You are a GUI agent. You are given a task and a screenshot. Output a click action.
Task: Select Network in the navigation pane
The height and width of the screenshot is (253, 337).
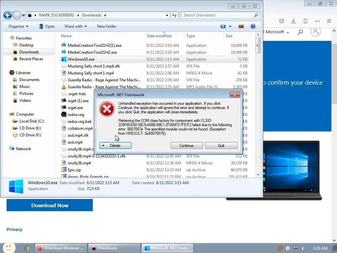click(x=20, y=149)
